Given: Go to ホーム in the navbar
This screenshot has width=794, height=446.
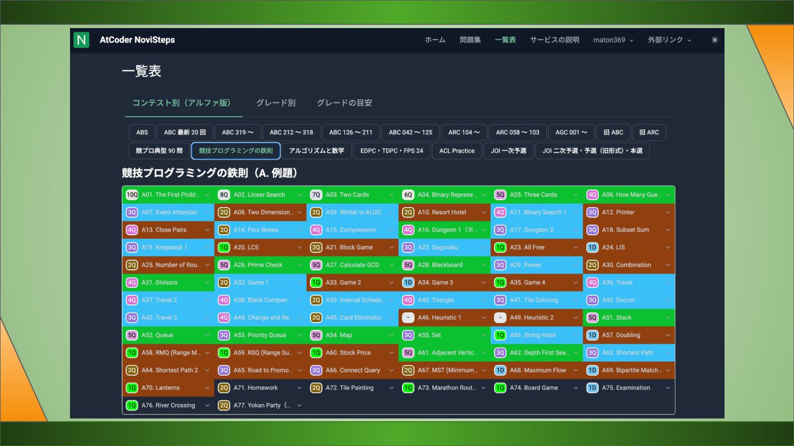Looking at the screenshot, I should [x=435, y=40].
